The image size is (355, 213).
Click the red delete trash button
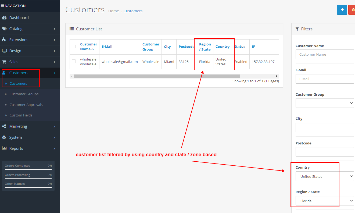(x=352, y=10)
